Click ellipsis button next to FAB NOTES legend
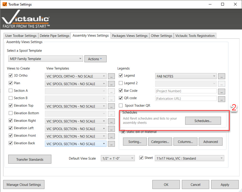242x192 pixels. pyautogui.click(x=221, y=76)
